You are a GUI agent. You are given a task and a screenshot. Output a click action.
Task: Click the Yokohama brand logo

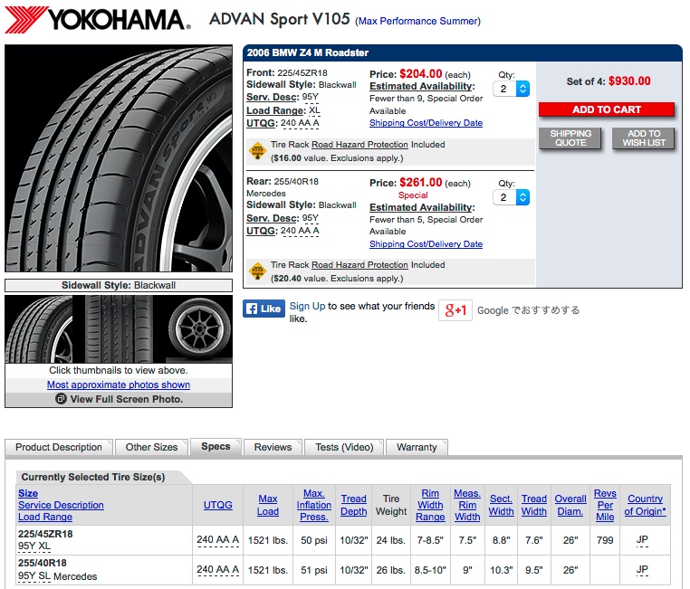98,19
